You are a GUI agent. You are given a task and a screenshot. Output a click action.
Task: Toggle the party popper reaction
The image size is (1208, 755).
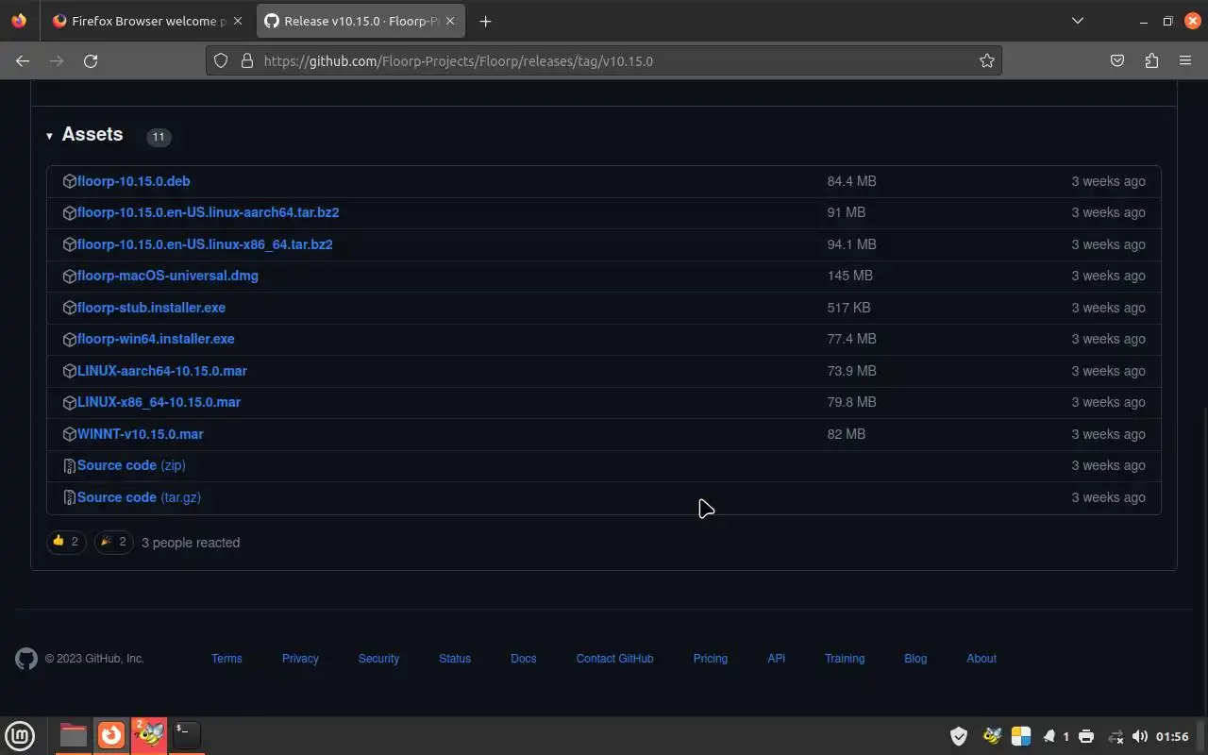[x=113, y=542]
